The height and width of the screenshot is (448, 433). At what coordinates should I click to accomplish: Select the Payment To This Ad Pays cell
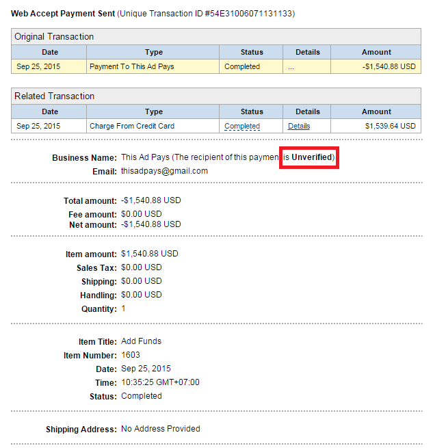(133, 67)
